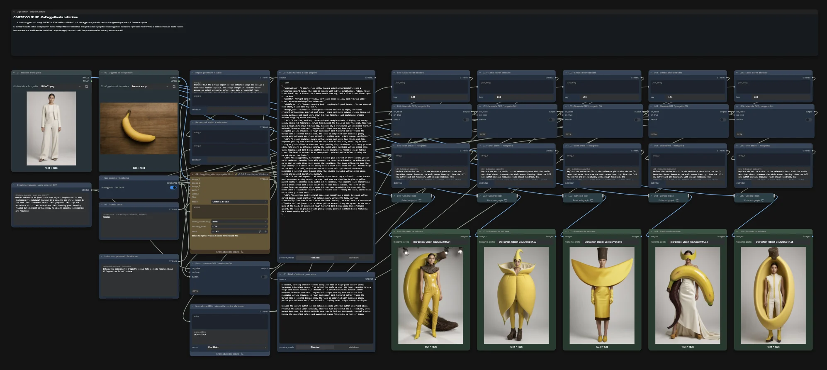Open file browser icon in Modella e fotografia node
Screen dimensions: 827x370
(87, 86)
